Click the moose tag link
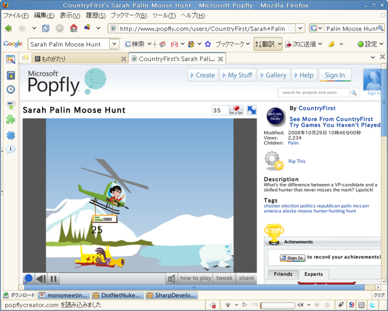The image size is (388, 311). point(305,211)
